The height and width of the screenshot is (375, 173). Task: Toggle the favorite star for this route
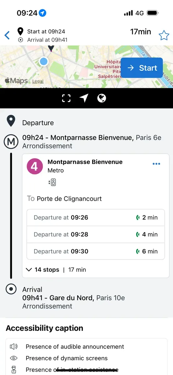click(164, 35)
